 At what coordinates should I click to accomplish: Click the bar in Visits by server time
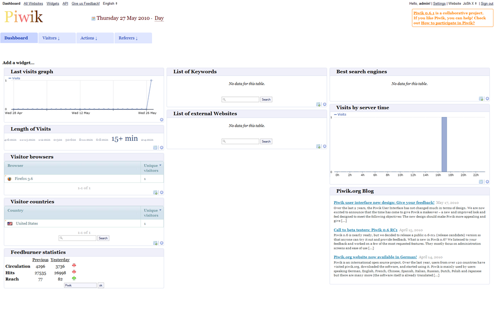pyautogui.click(x=444, y=145)
